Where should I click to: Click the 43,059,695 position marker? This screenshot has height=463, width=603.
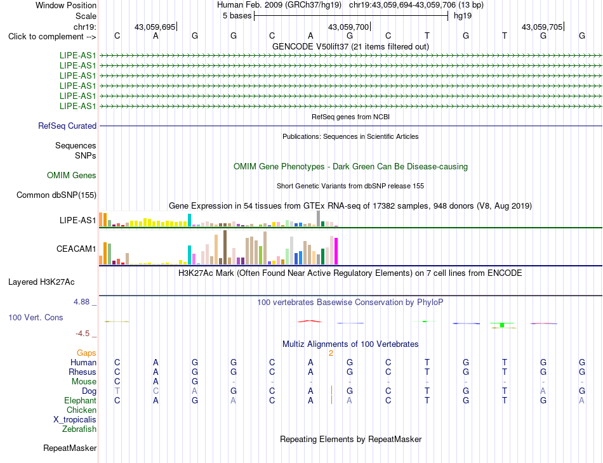[x=155, y=27]
